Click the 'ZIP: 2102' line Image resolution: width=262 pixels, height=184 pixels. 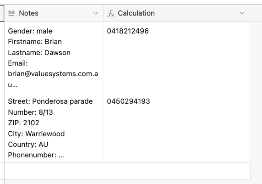[23, 123]
